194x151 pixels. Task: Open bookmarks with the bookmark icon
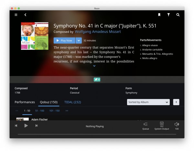[159, 15]
